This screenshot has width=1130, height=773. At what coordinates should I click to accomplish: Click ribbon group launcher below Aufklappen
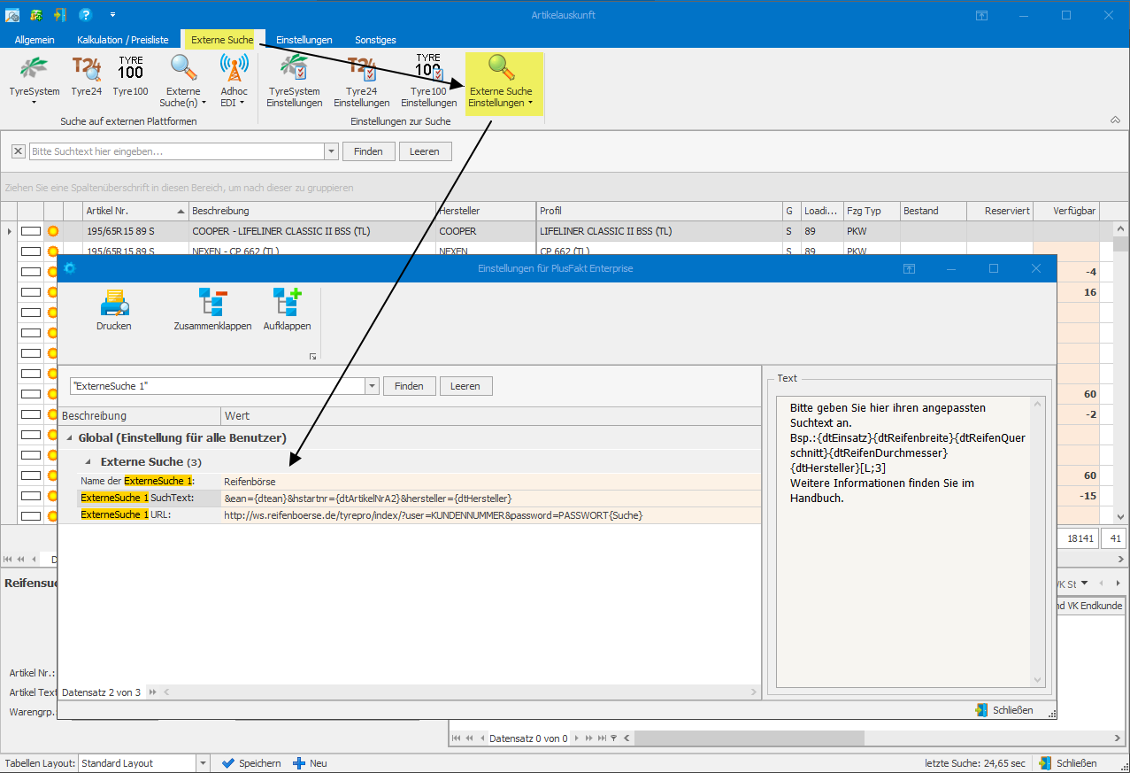[x=312, y=357]
